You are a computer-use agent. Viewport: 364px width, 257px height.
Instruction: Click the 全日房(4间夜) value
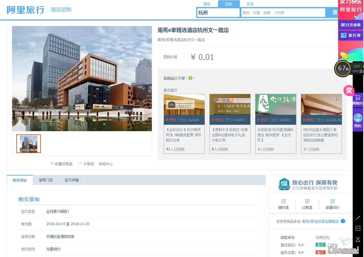click(58, 211)
